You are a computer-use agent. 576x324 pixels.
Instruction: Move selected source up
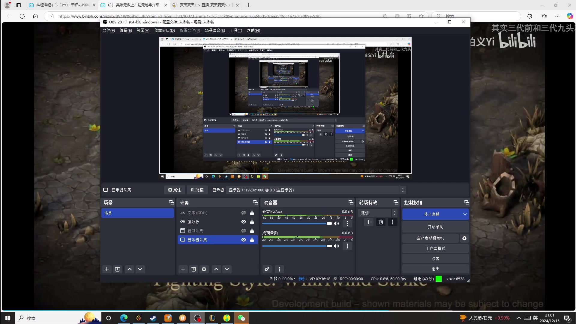(x=216, y=269)
